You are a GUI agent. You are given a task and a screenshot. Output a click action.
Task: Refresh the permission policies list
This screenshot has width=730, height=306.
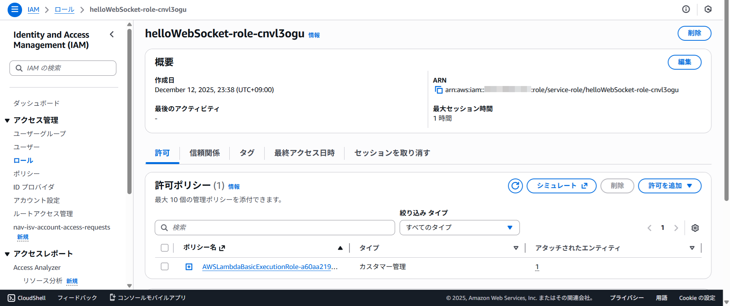point(515,186)
